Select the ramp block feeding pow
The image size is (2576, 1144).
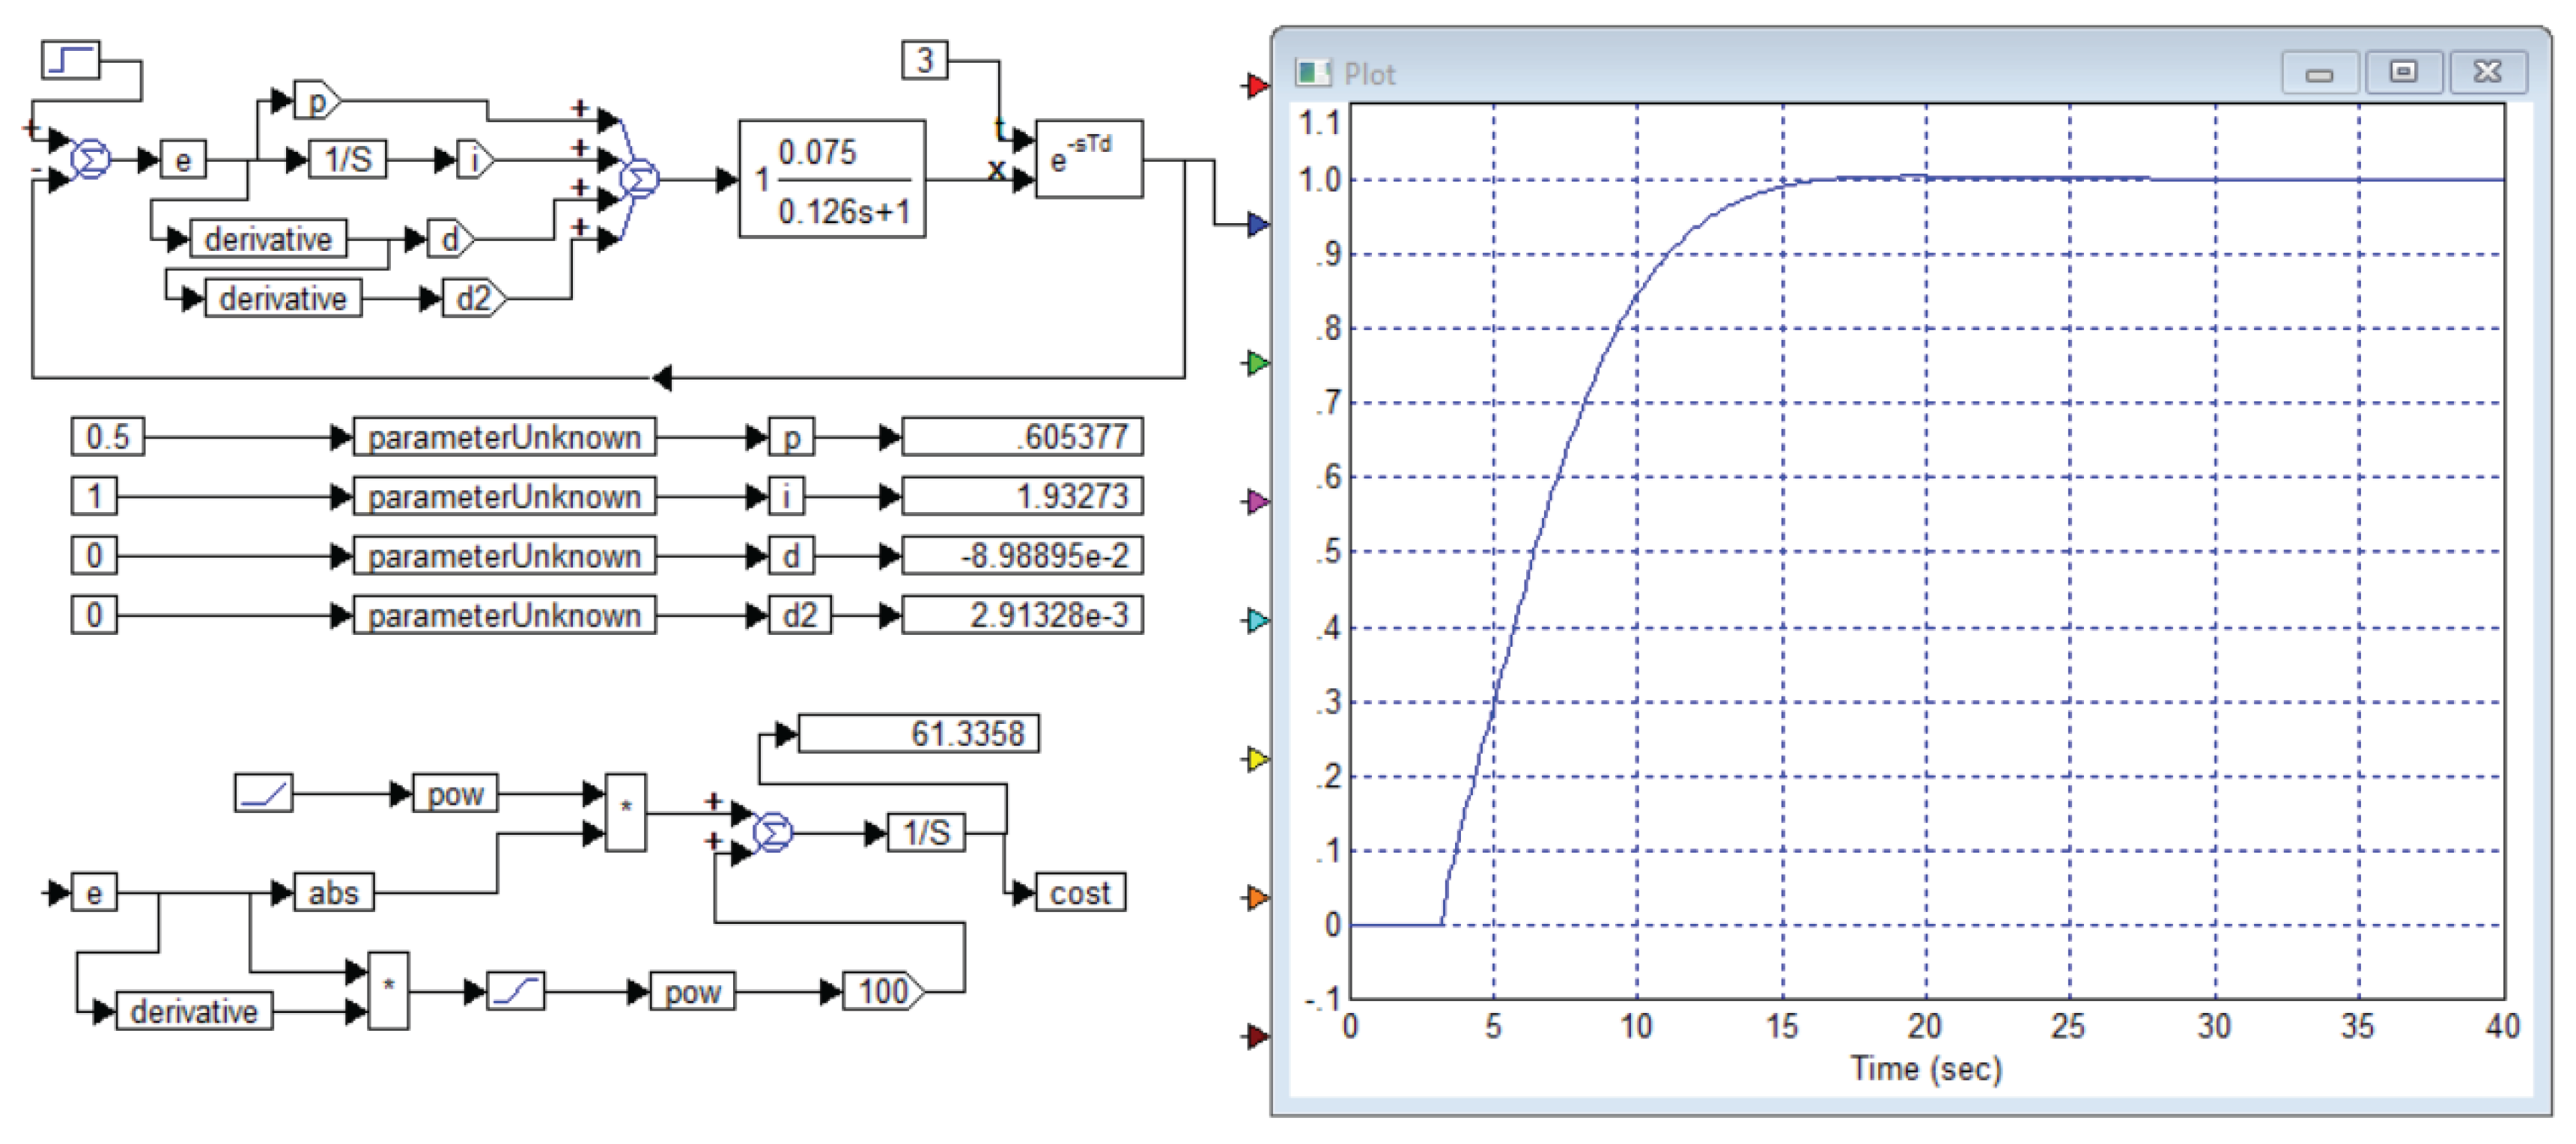tap(263, 794)
